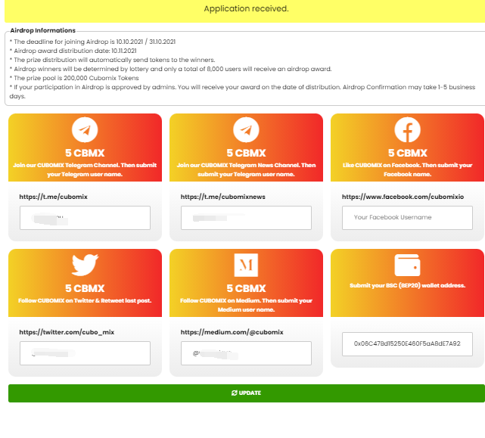Screen dimensions: 485x438
Task: Click the prize distribution automatically send tokens line
Action: 112,60
